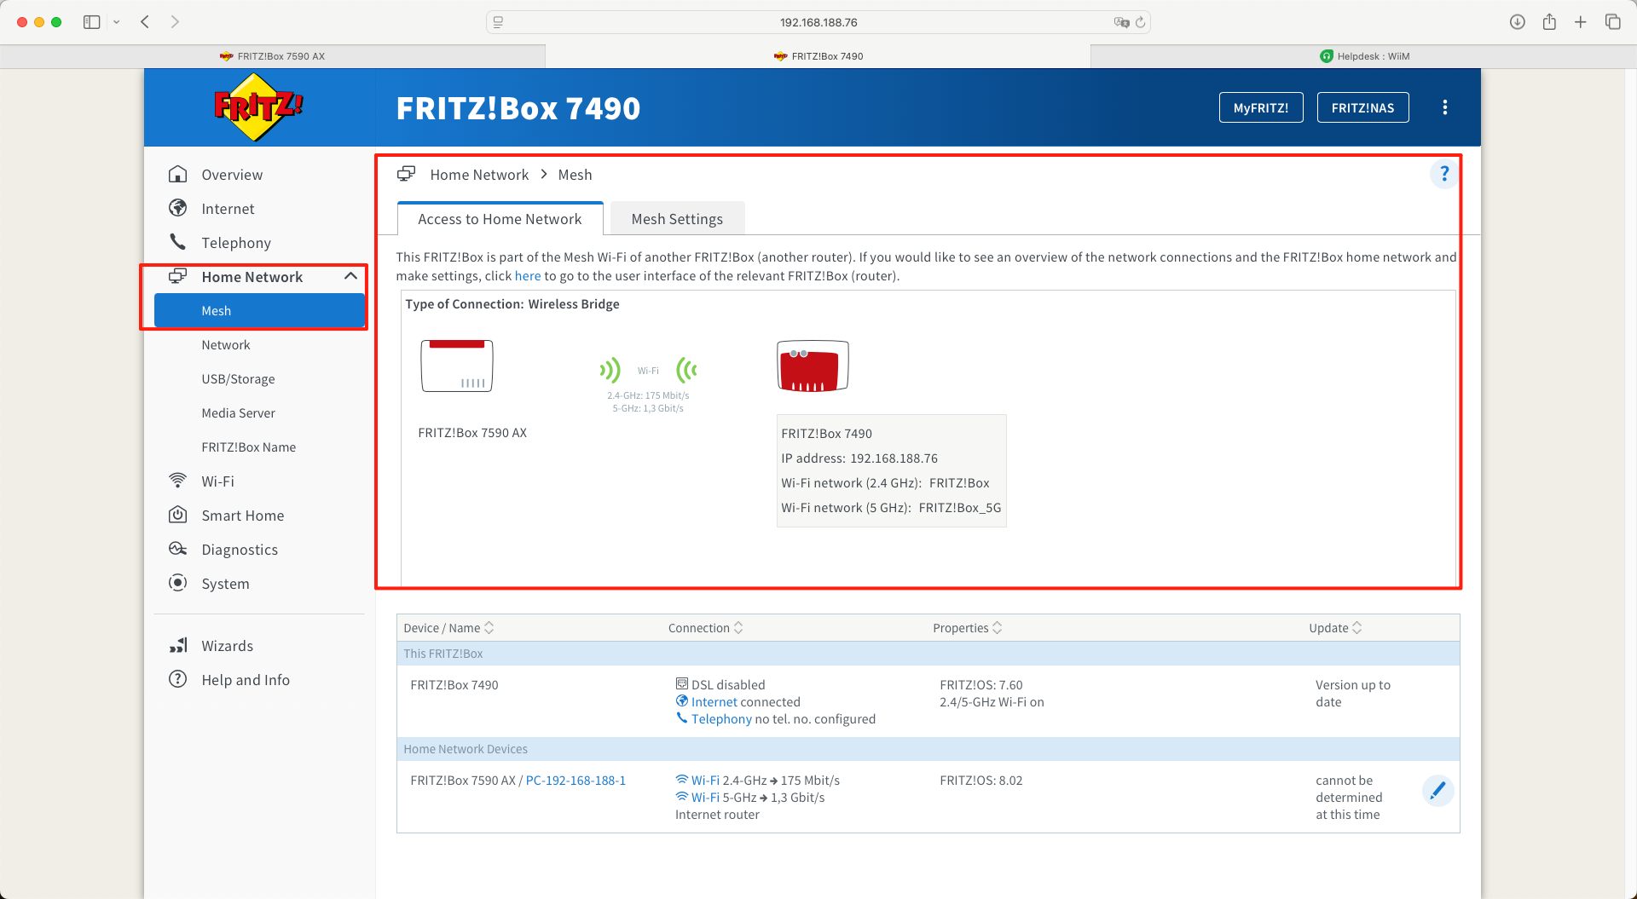Go forward with Safari forward arrow

(x=175, y=22)
